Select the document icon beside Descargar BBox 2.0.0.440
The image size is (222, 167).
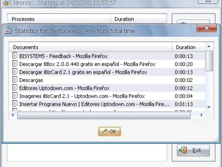point(15,64)
